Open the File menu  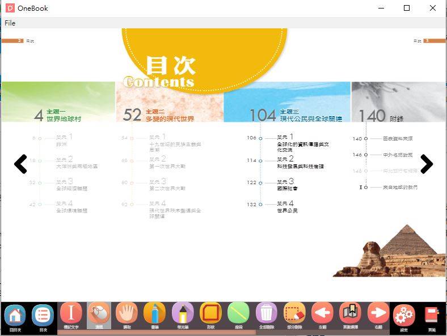tap(10, 23)
